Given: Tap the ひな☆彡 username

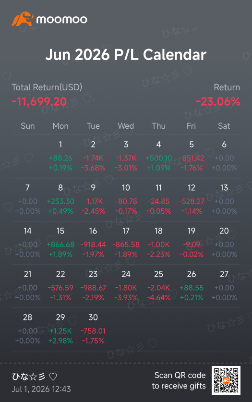Looking at the screenshot, I should 29,377.
